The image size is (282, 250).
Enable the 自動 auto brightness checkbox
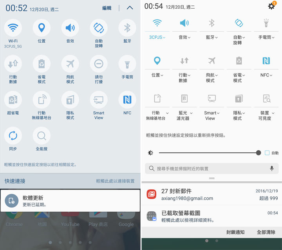[x=267, y=153]
